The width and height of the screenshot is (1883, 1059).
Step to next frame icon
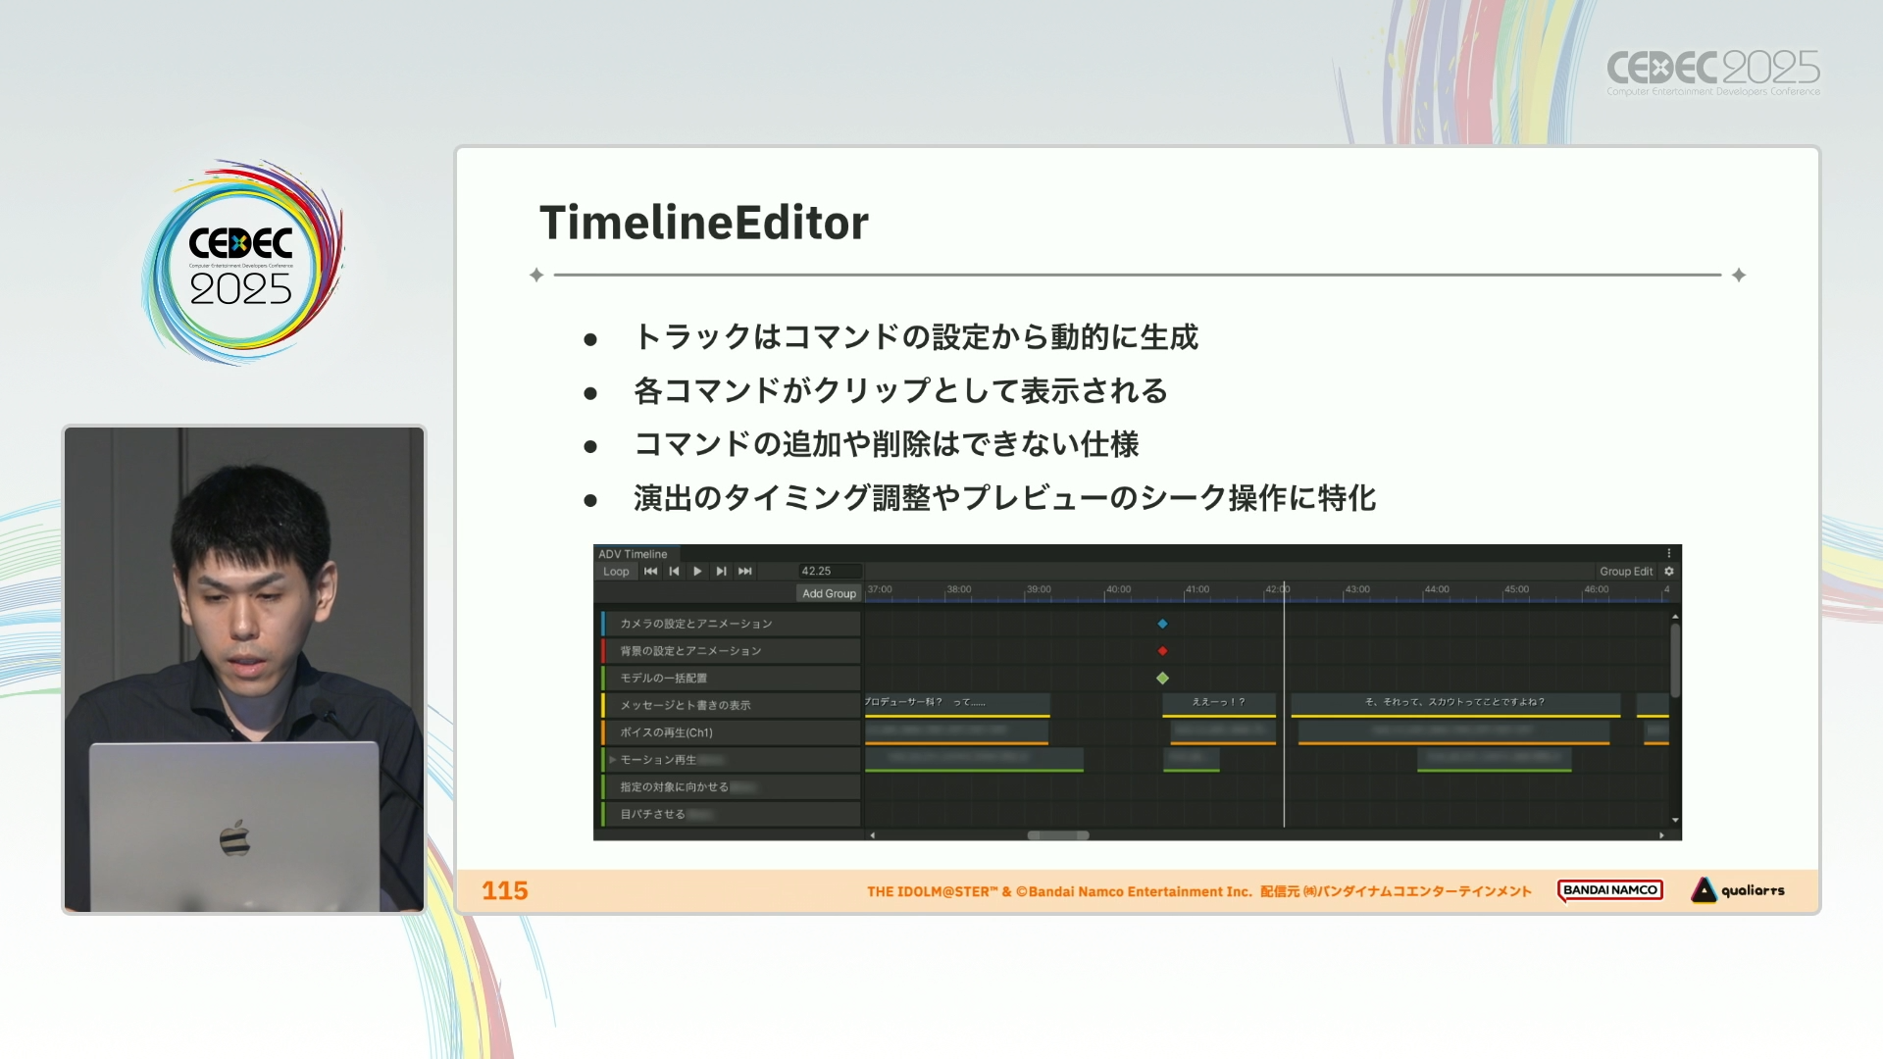click(721, 571)
